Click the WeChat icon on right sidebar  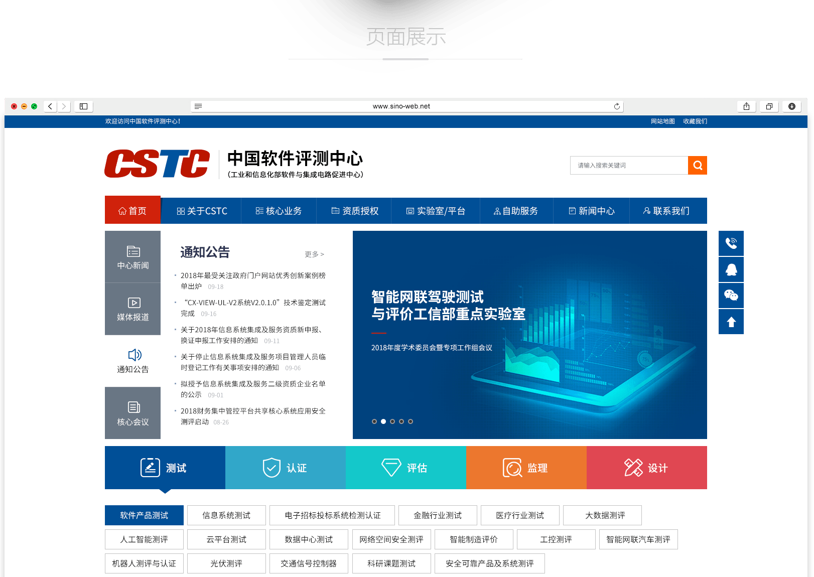731,296
